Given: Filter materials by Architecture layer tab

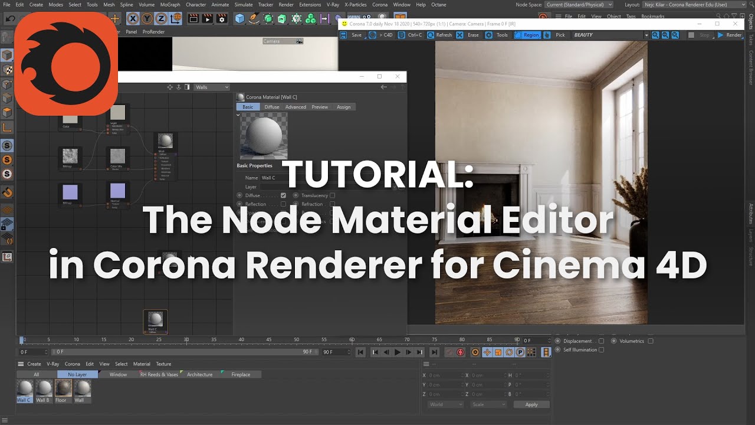Looking at the screenshot, I should pos(199,374).
